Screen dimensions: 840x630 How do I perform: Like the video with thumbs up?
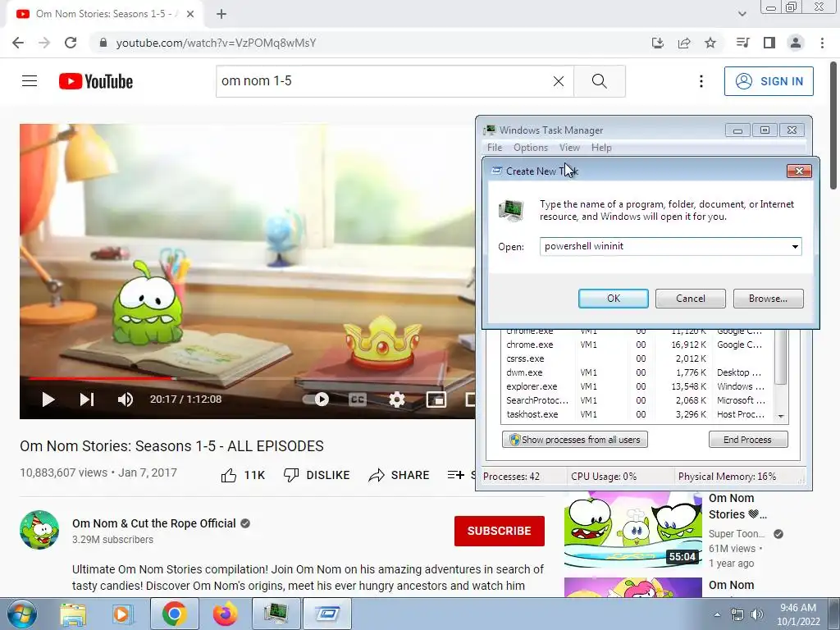(243, 475)
